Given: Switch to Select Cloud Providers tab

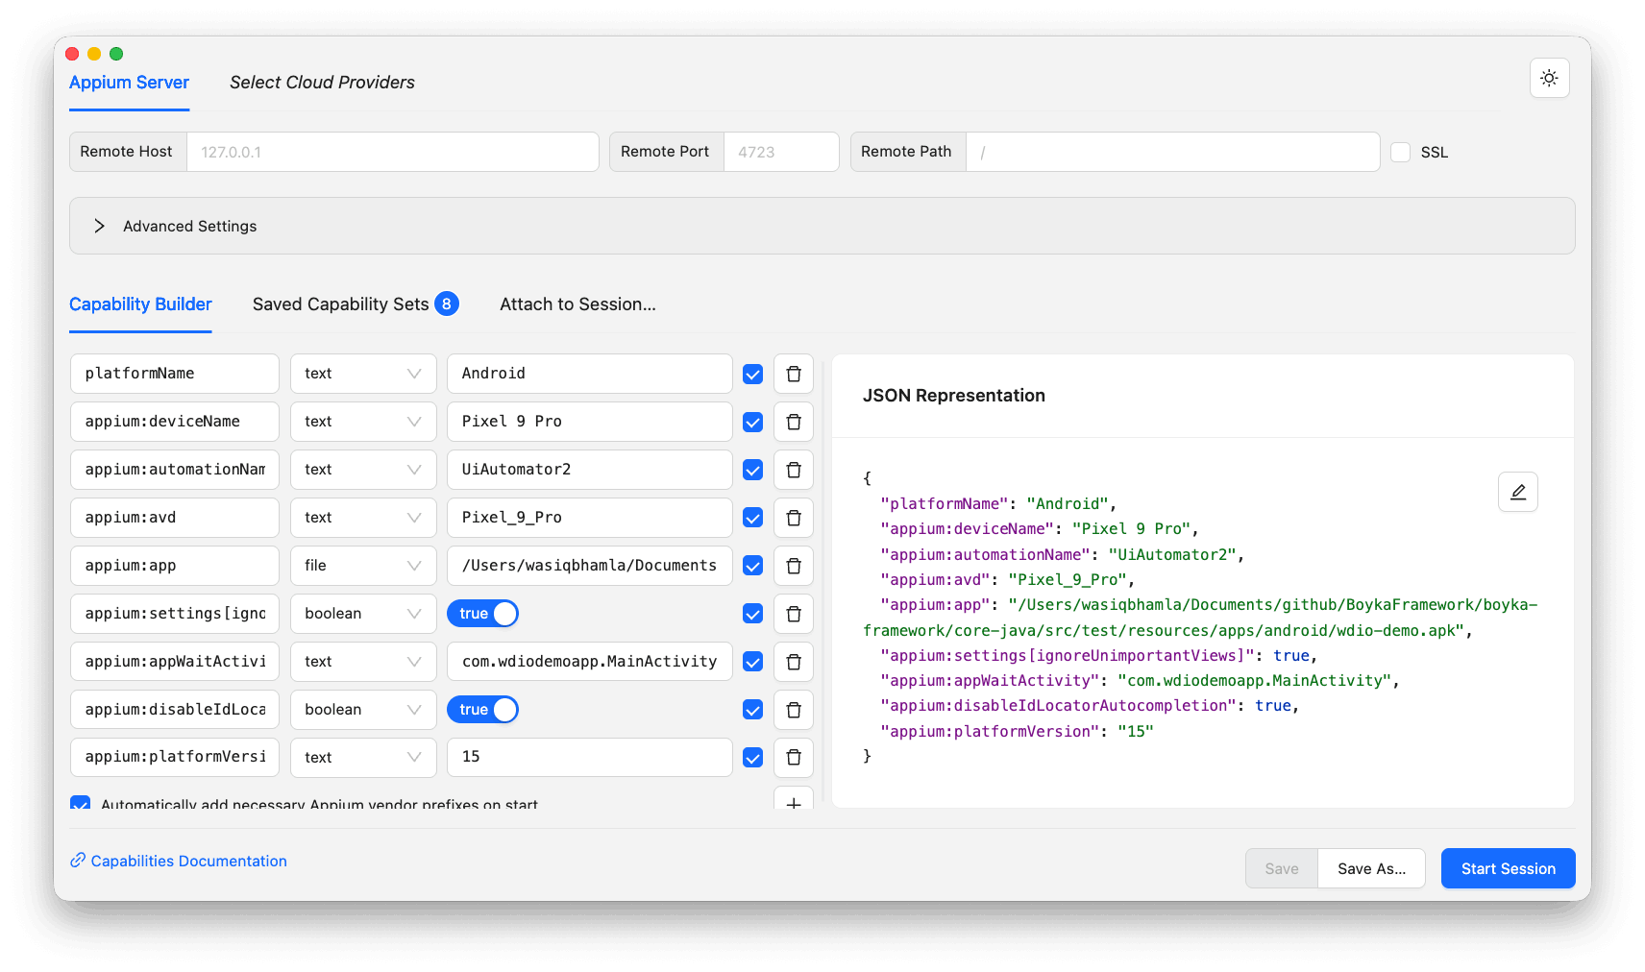Looking at the screenshot, I should pyautogui.click(x=322, y=82).
